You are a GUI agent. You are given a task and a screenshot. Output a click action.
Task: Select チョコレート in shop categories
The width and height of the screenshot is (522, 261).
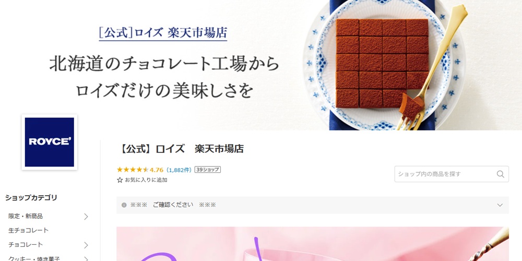point(26,245)
